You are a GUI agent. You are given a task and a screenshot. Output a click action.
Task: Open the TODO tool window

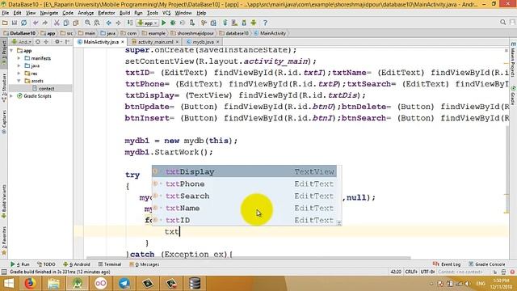[x=46, y=264]
